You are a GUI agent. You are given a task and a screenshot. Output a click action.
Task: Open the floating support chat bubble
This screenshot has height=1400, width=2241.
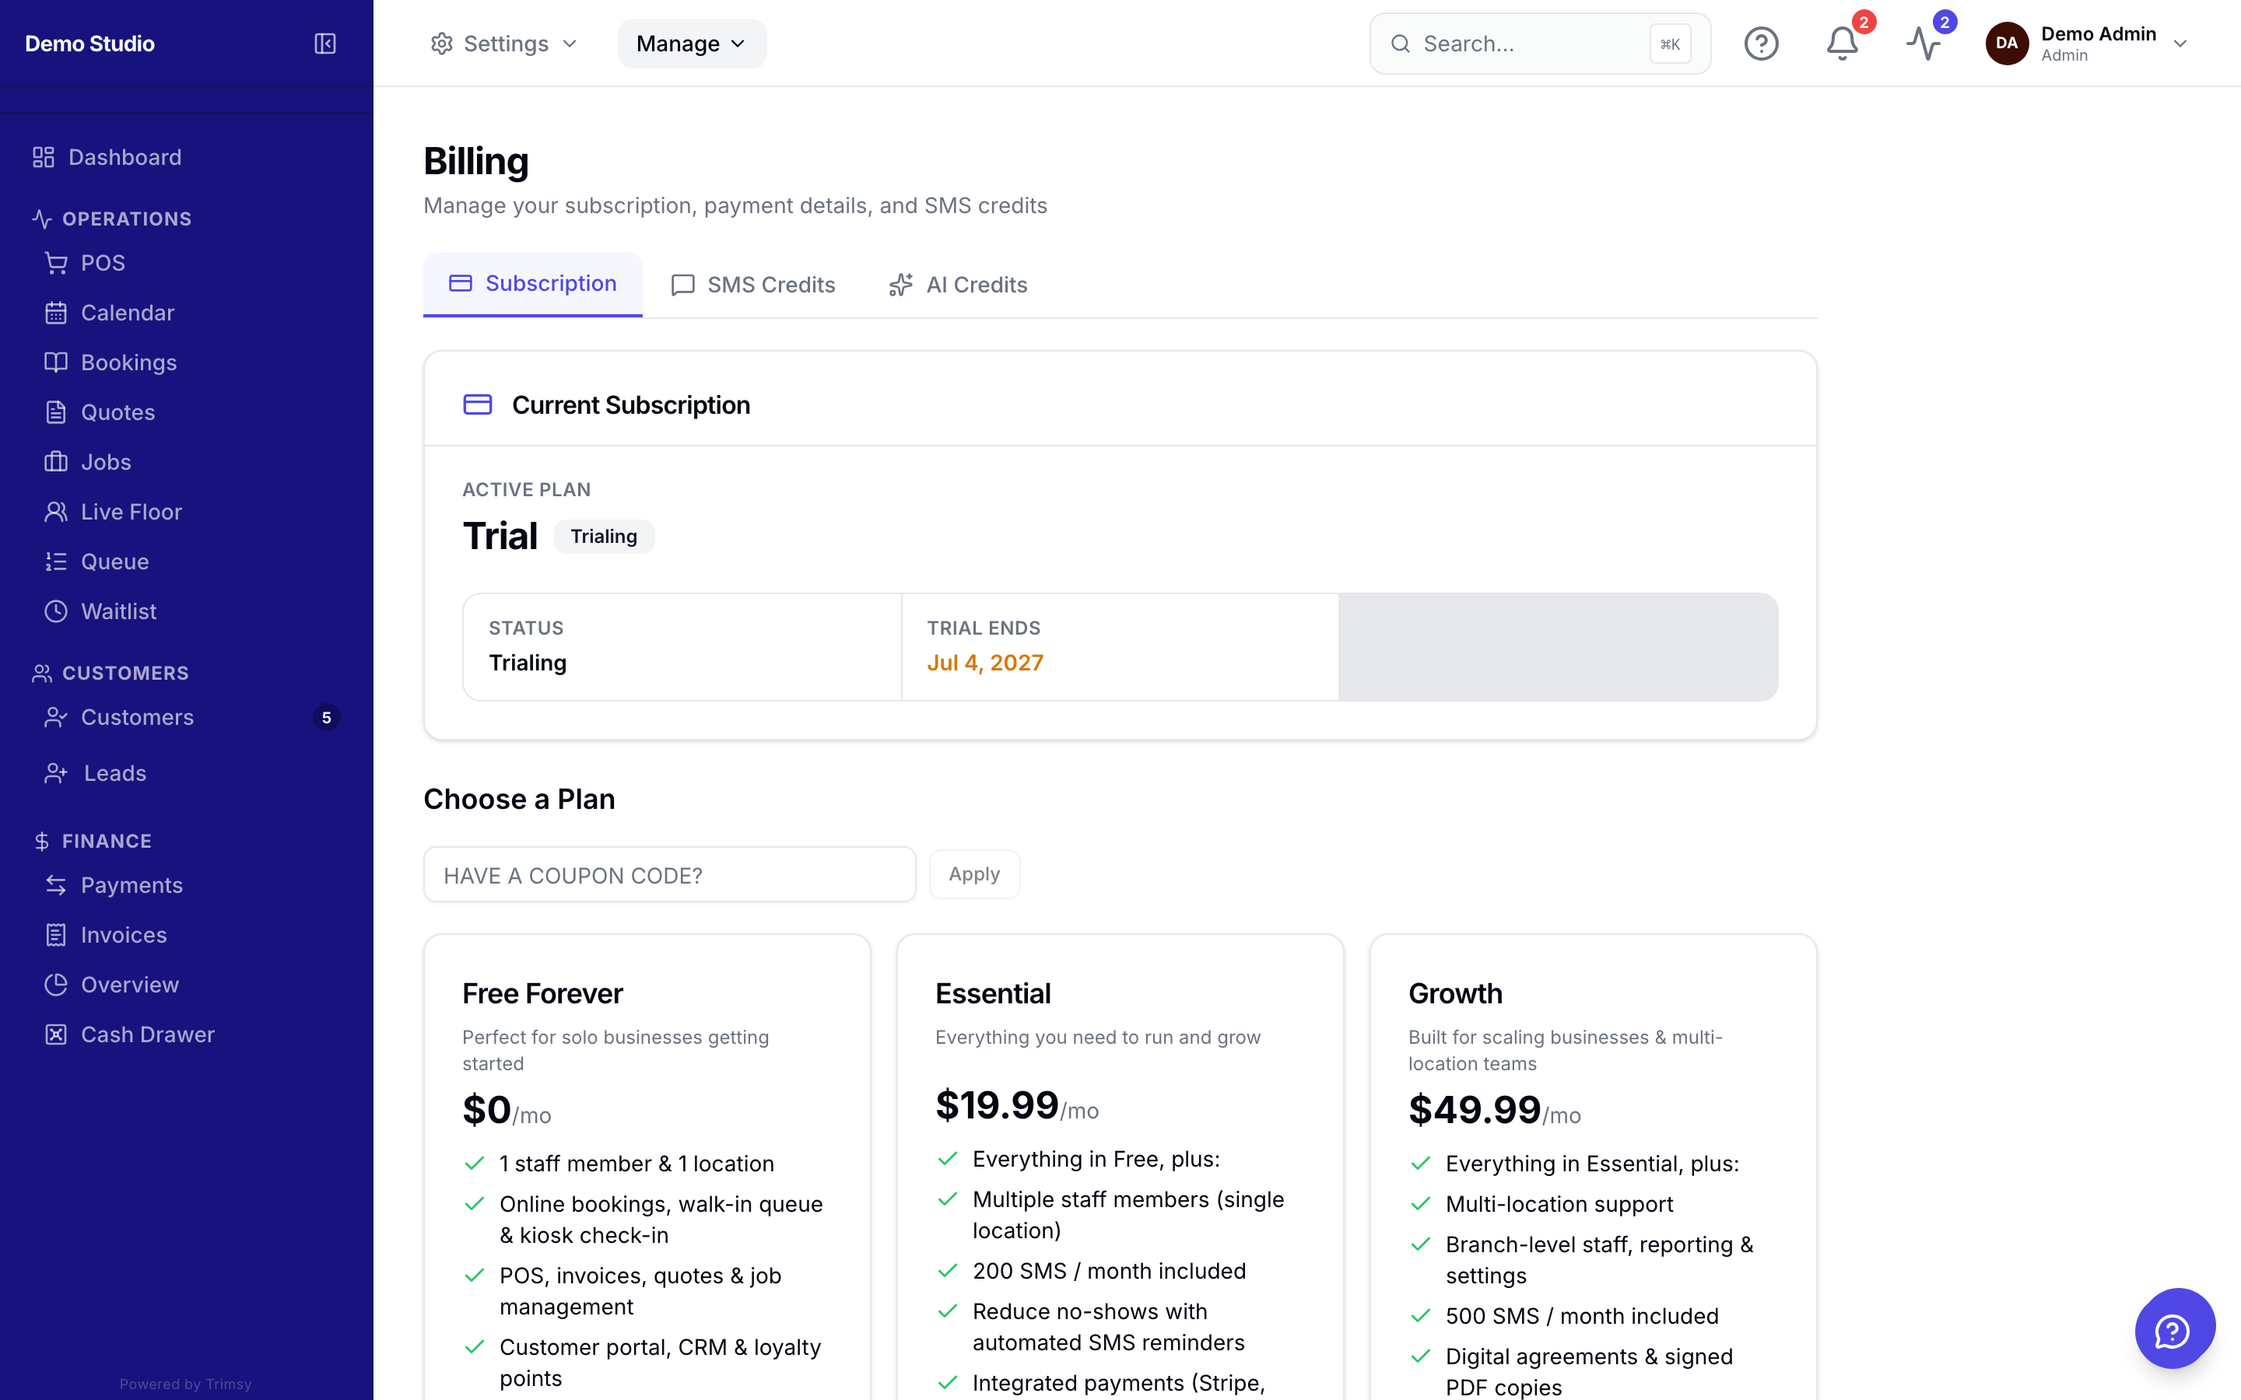click(2173, 1328)
